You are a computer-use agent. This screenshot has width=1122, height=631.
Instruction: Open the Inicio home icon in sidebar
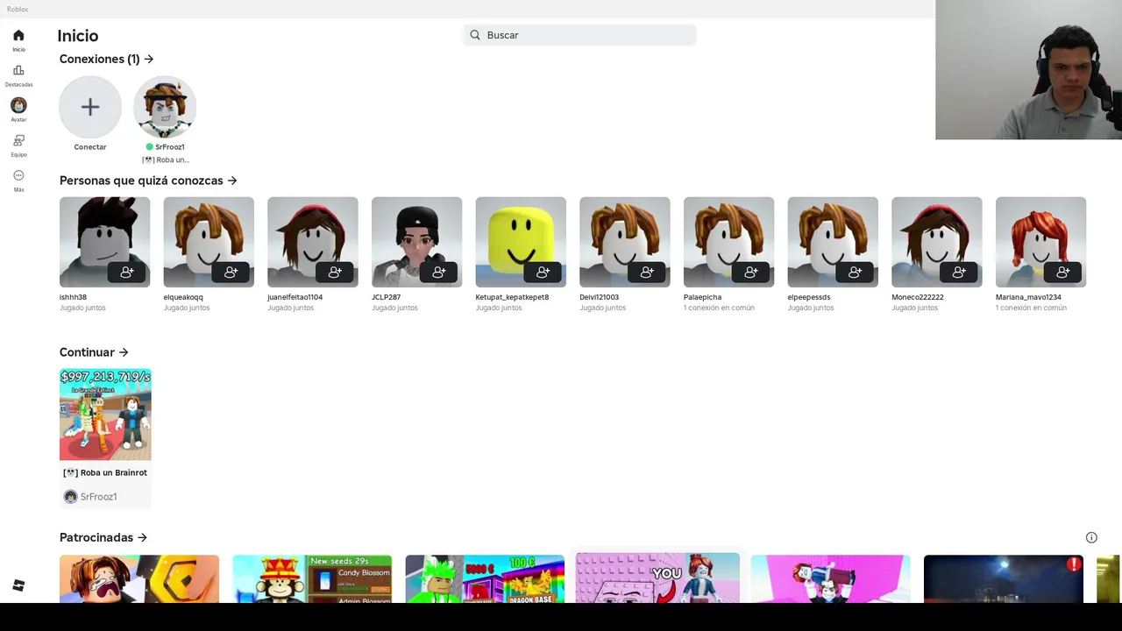[x=18, y=36]
